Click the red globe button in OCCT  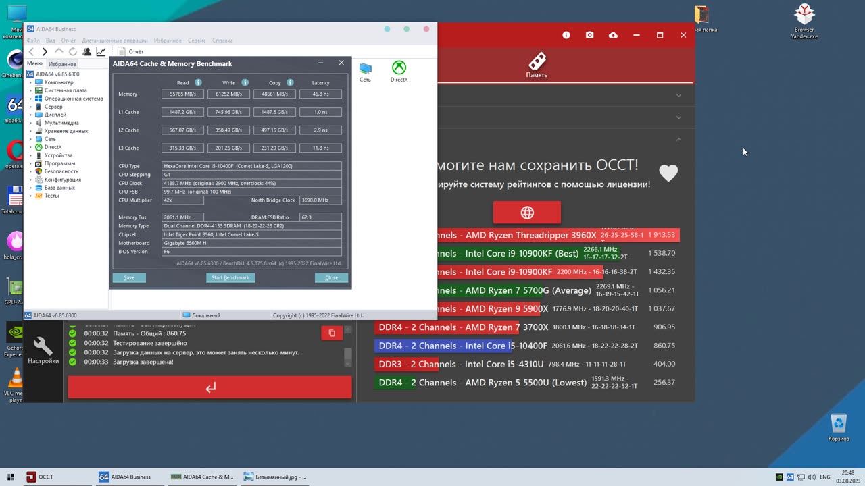click(527, 213)
